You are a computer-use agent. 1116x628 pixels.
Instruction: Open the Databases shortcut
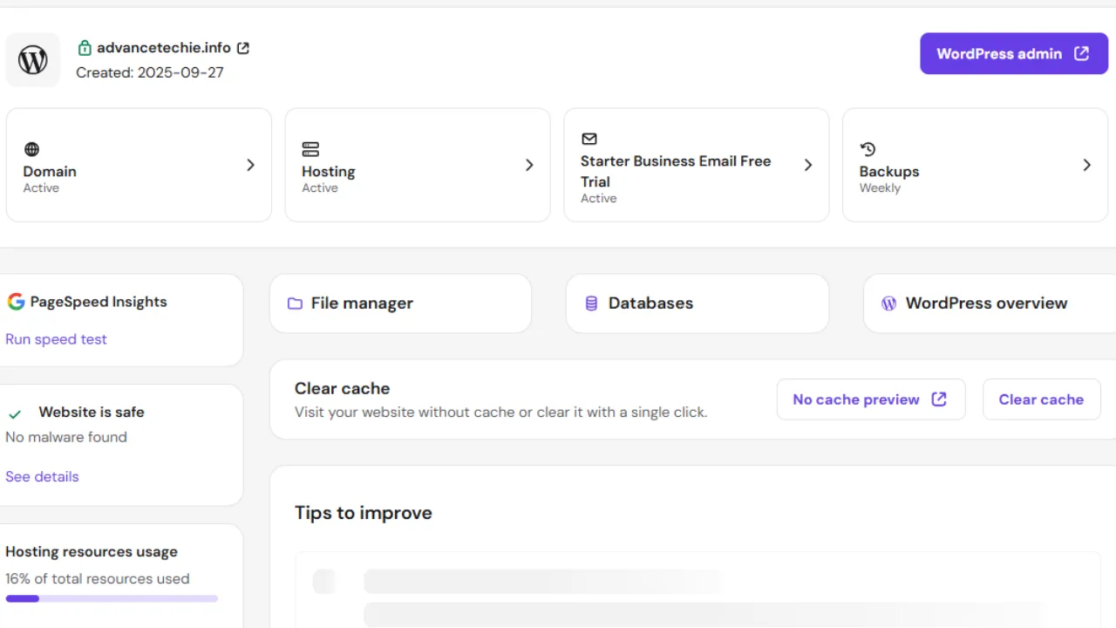click(697, 304)
